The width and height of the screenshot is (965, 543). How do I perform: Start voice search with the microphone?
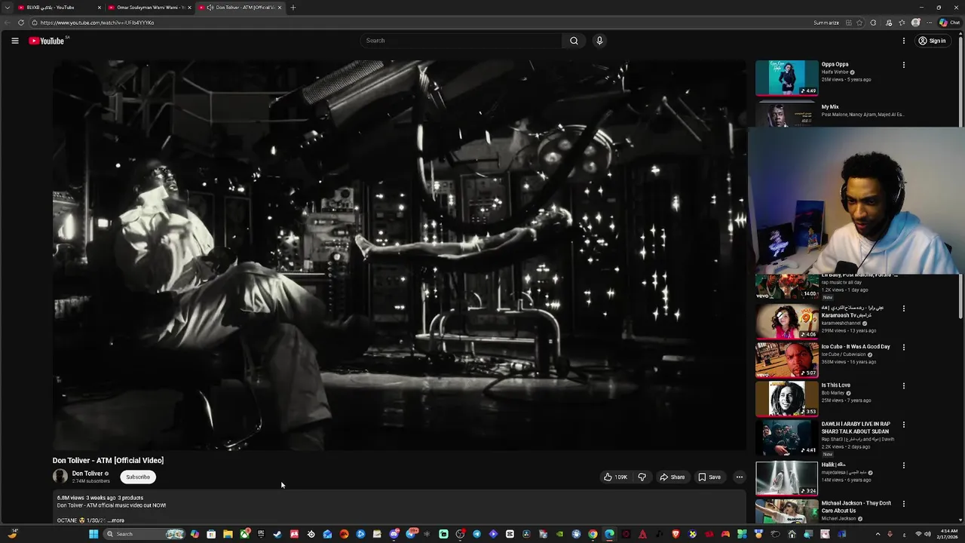pyautogui.click(x=599, y=41)
